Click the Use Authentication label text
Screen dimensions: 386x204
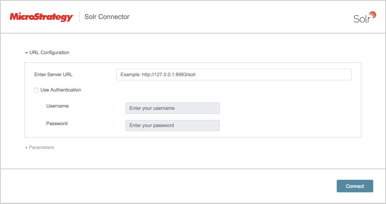pyautogui.click(x=61, y=90)
